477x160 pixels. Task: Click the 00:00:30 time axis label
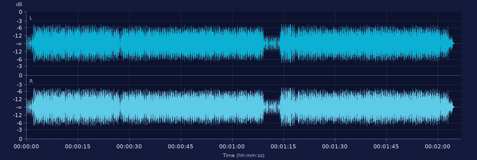(129, 146)
